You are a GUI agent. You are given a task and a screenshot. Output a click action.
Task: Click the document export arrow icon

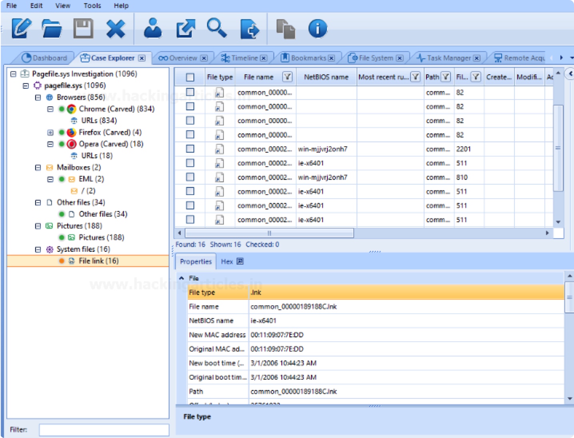[249, 29]
